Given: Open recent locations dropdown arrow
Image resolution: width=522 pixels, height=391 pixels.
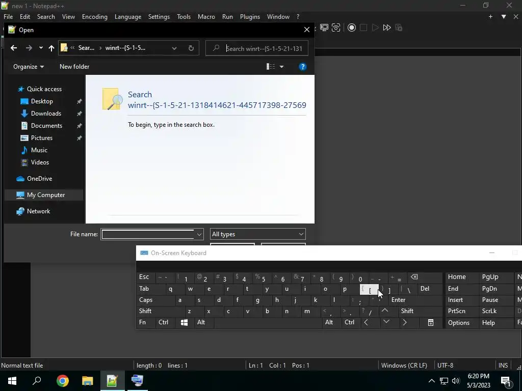Looking at the screenshot, I should tap(41, 48).
